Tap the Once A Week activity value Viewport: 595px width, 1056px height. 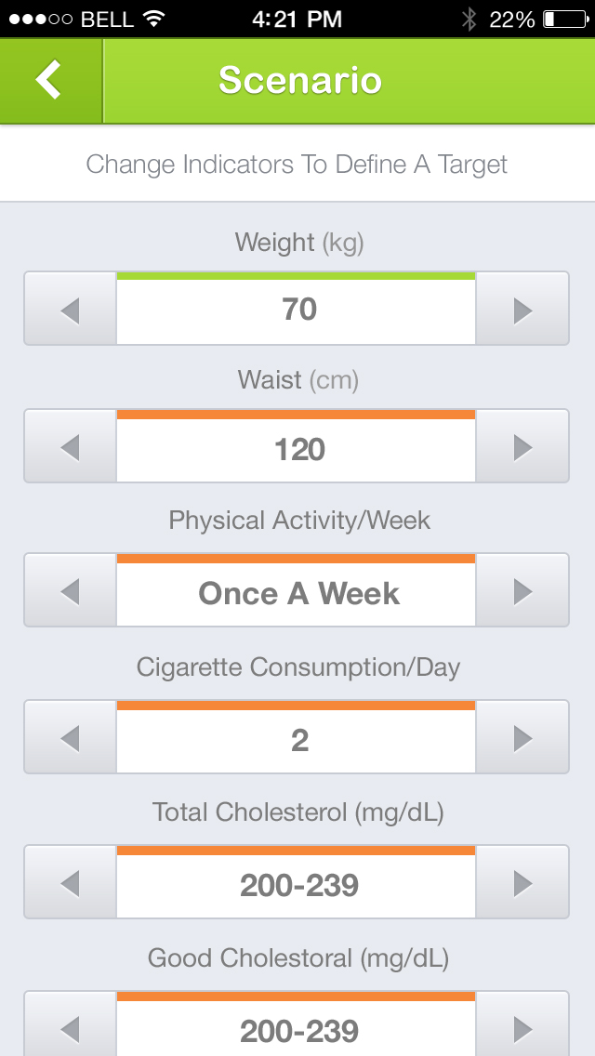(297, 594)
